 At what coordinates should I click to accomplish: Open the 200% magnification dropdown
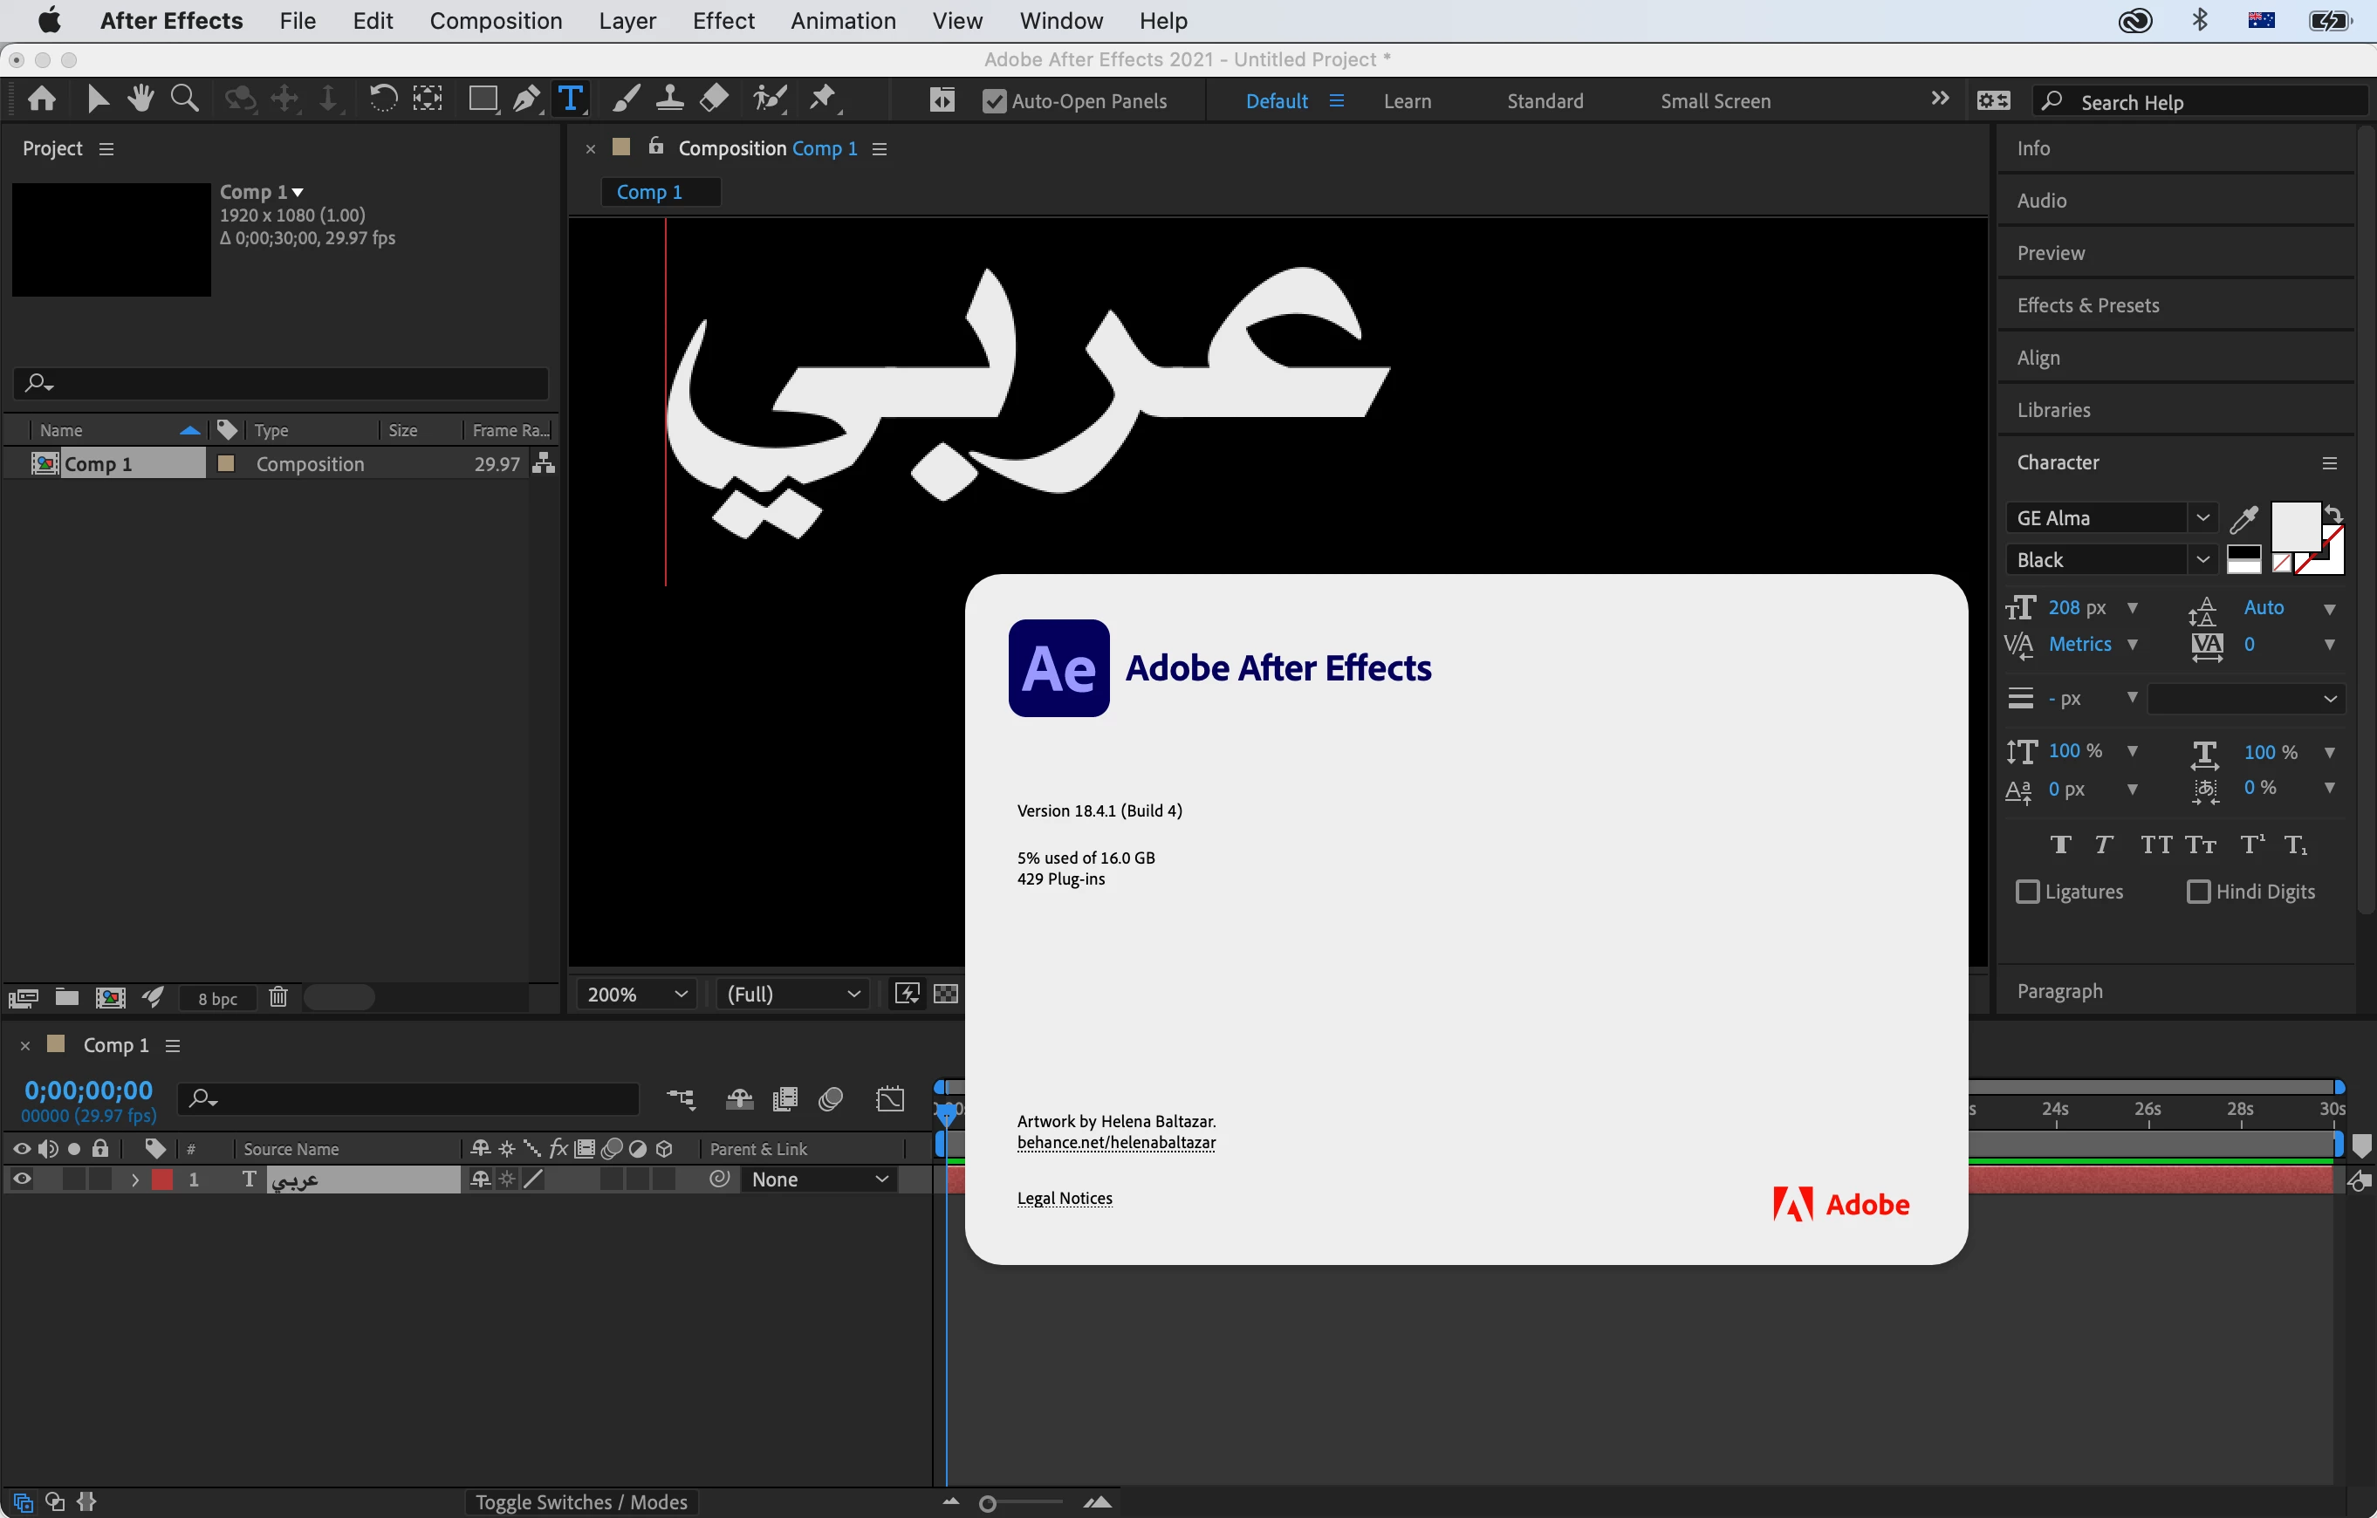click(636, 994)
